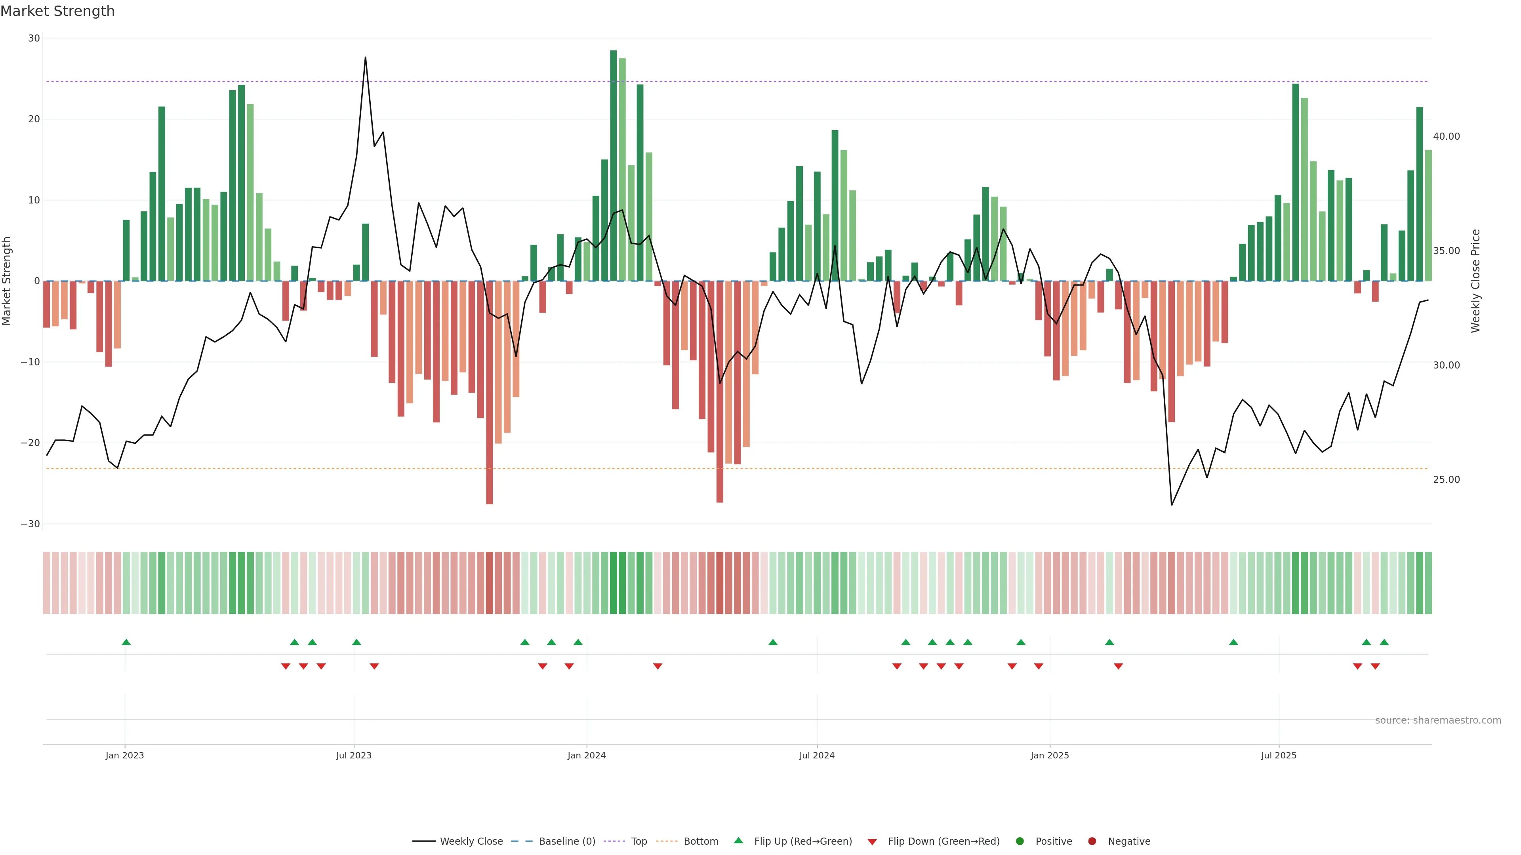Click the first green Flip Up triangle marker
This screenshot has width=1521, height=855.
click(126, 642)
